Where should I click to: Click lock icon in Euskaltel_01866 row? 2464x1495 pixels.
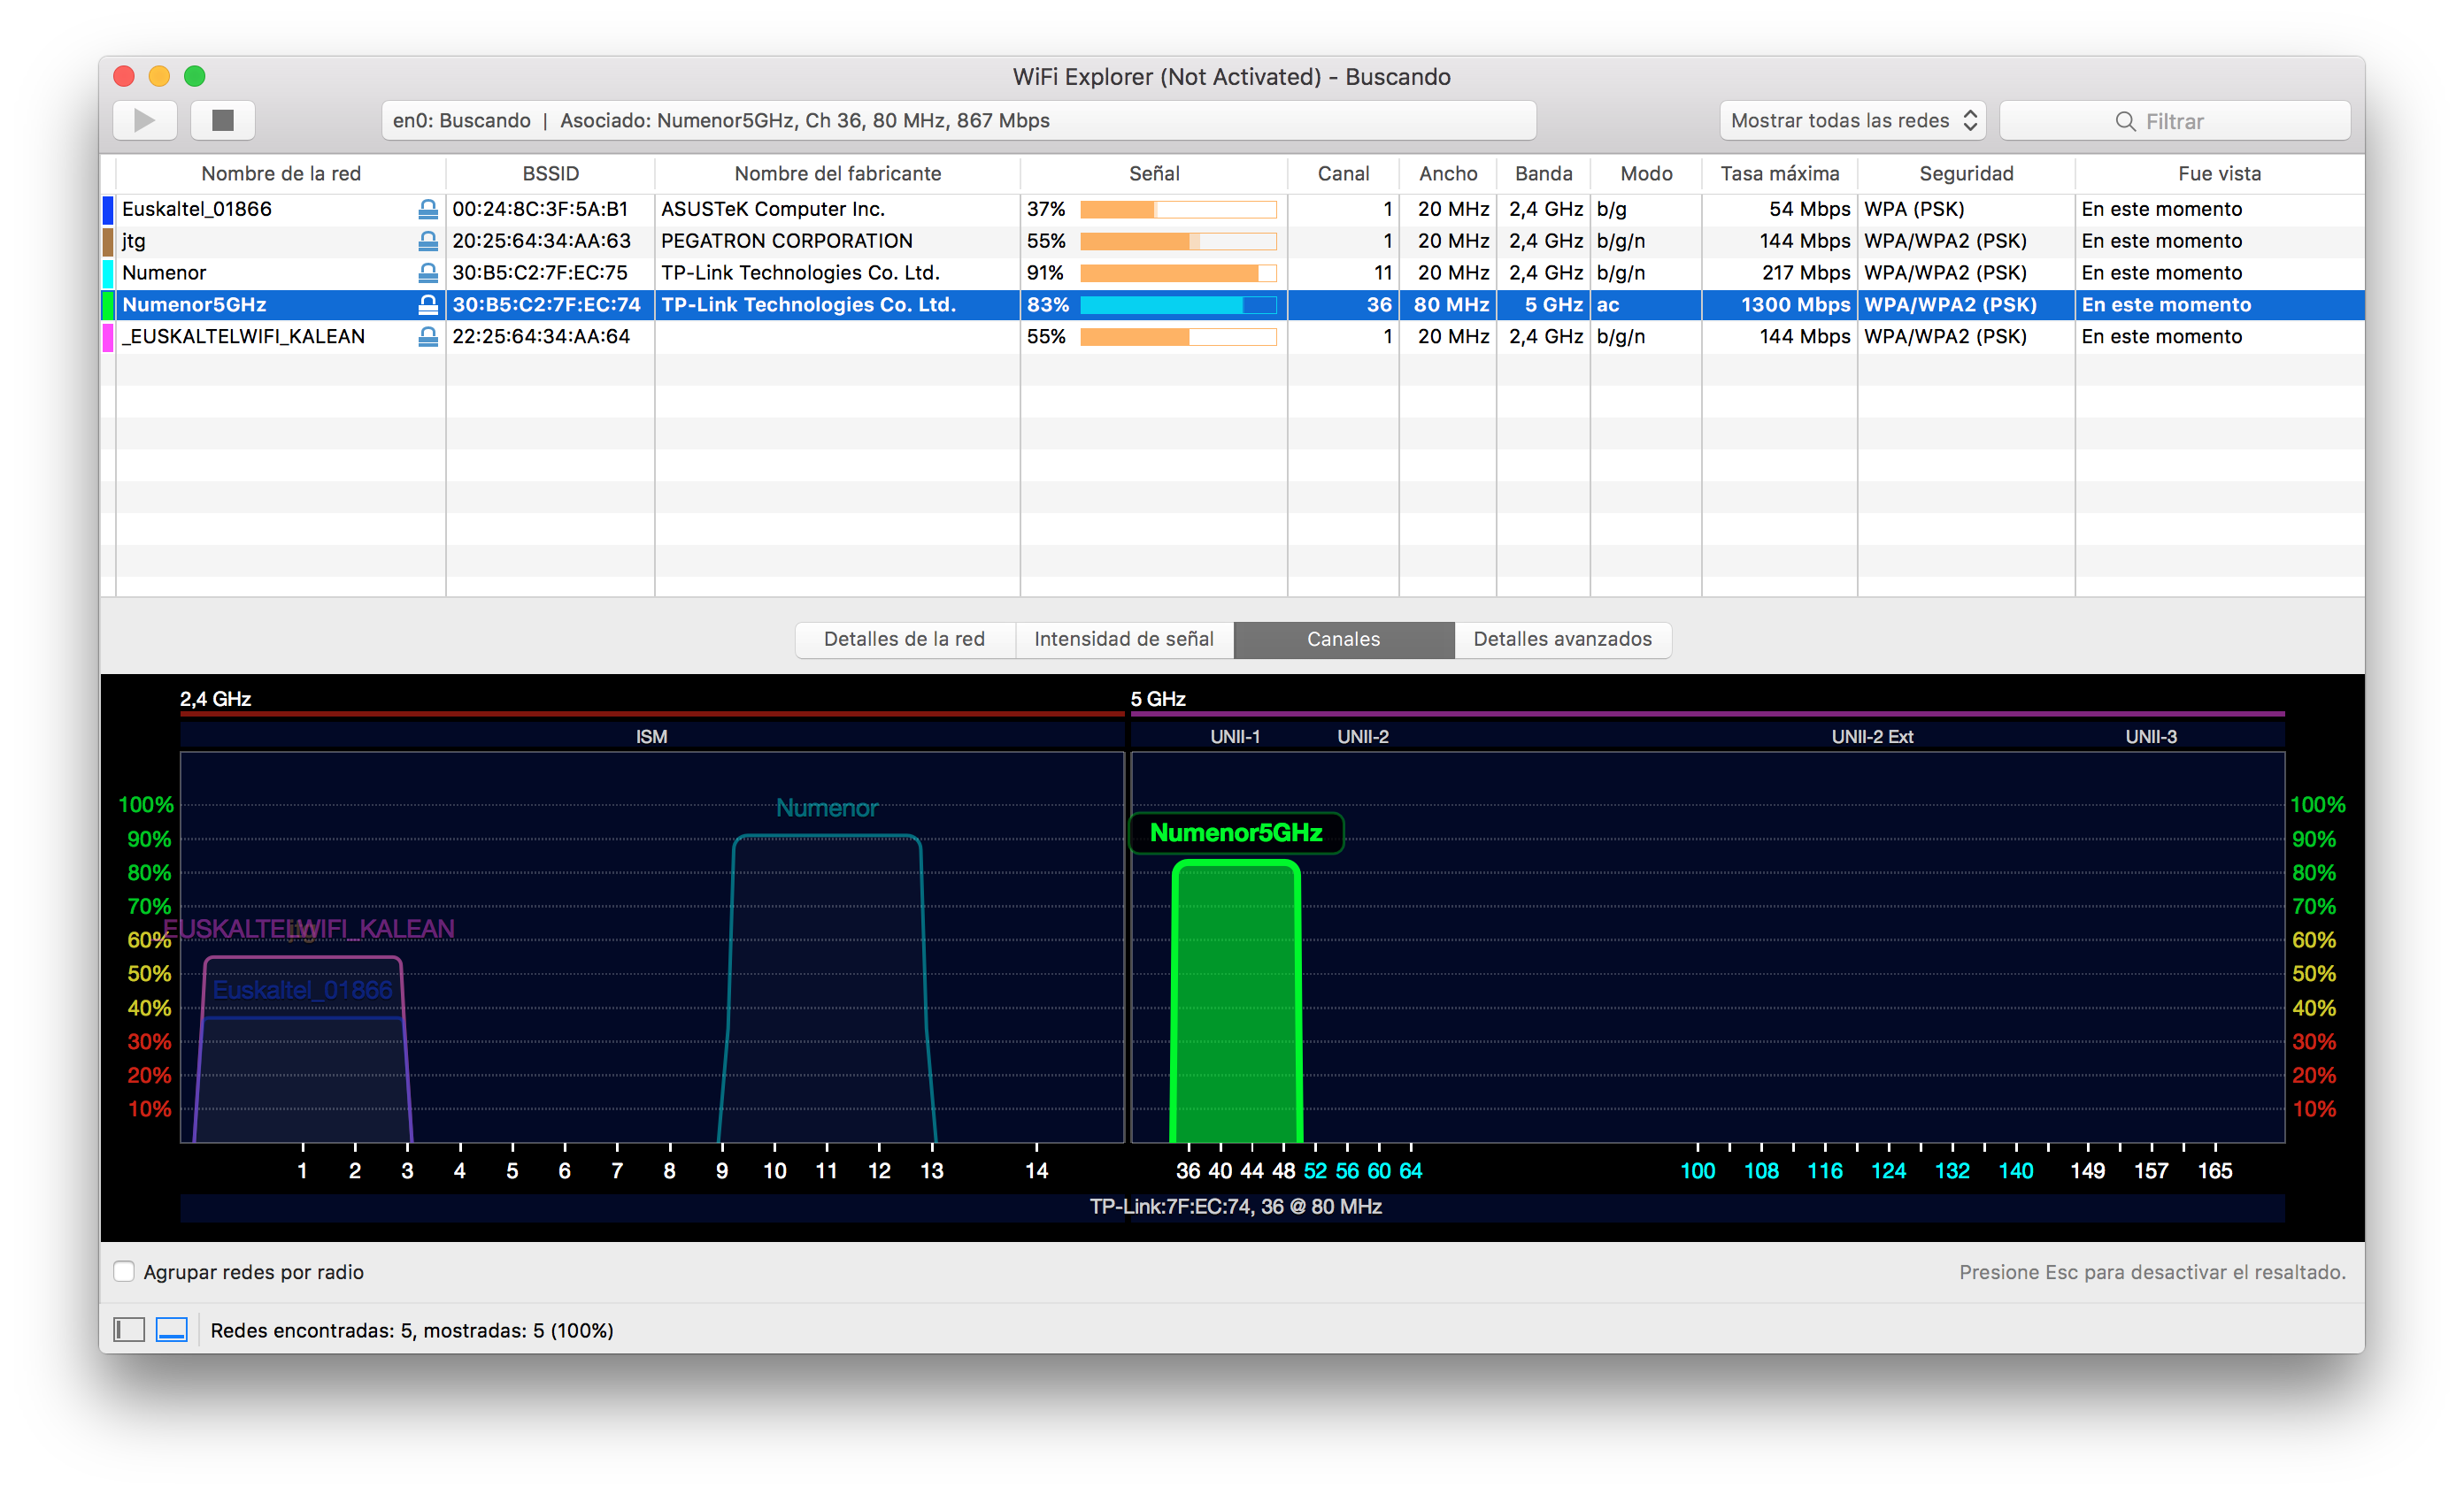click(x=428, y=209)
